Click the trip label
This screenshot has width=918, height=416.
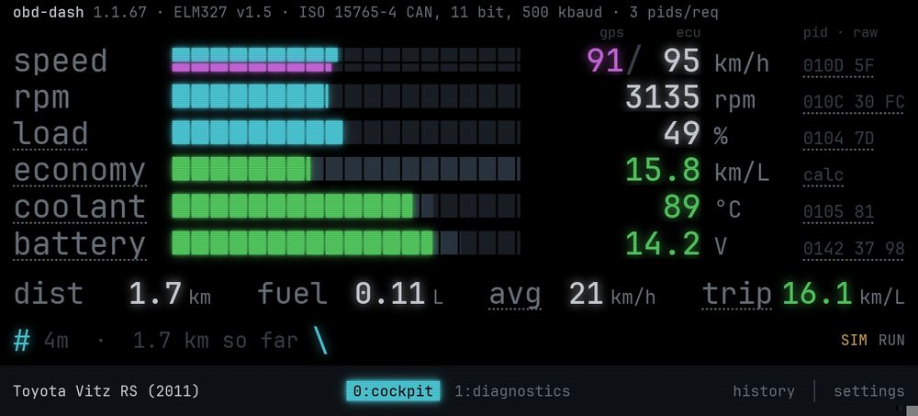click(736, 294)
